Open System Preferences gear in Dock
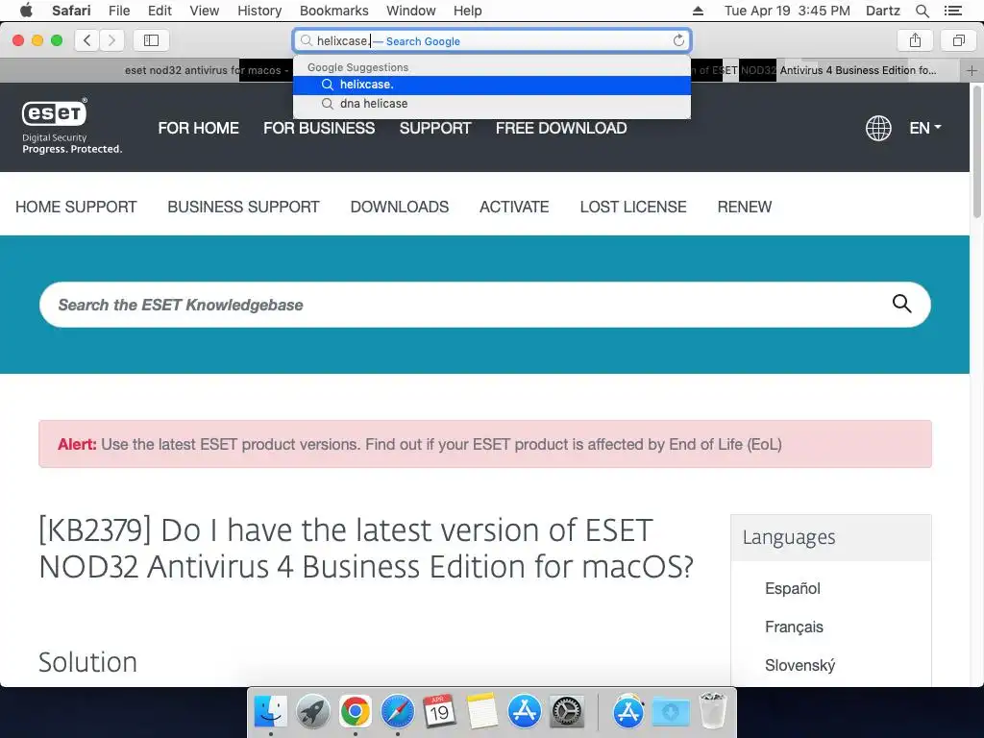The height and width of the screenshot is (738, 984). (x=567, y=712)
